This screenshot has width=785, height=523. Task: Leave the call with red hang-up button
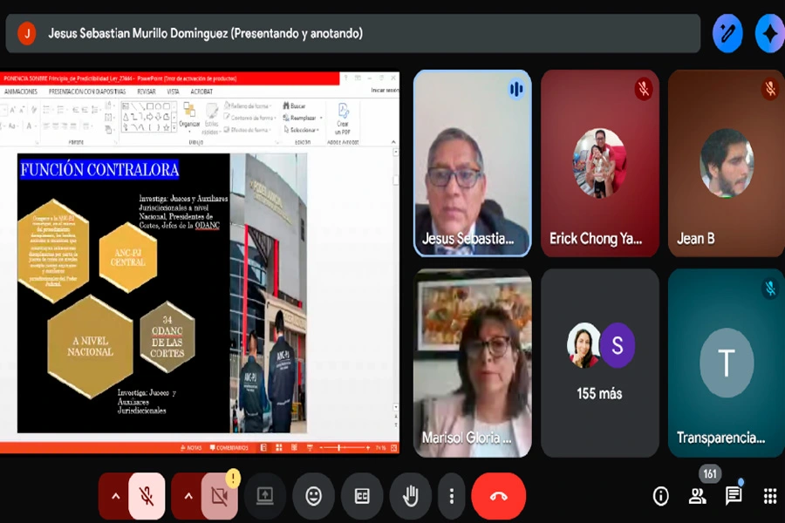click(499, 496)
